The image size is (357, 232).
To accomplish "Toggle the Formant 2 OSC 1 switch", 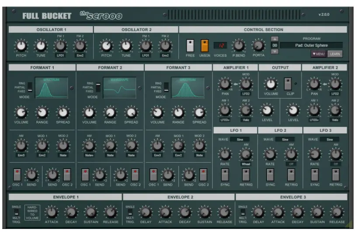I will 85,175.
